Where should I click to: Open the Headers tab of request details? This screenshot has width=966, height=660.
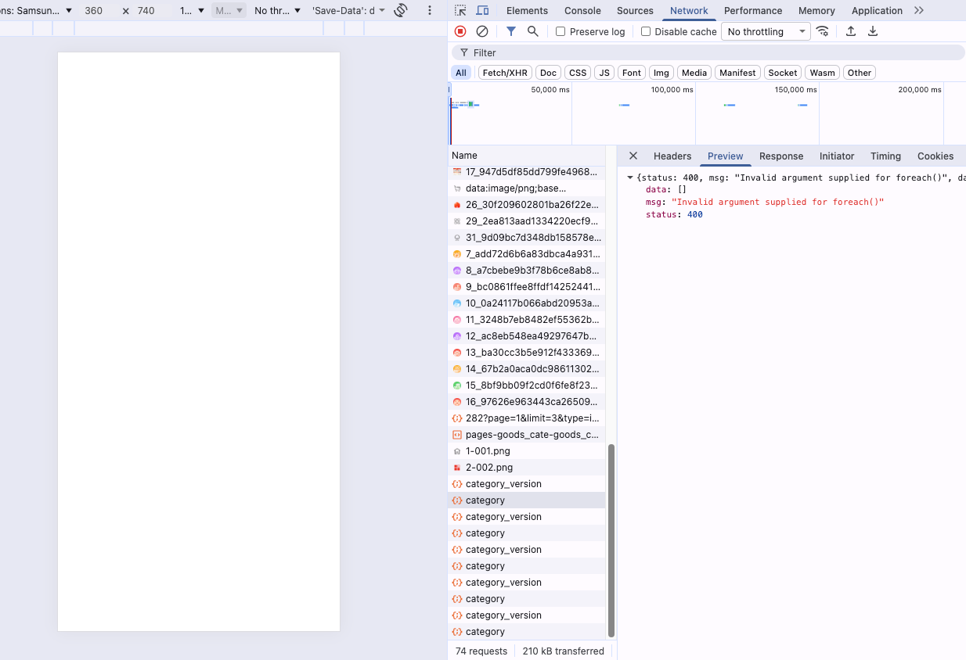point(672,156)
